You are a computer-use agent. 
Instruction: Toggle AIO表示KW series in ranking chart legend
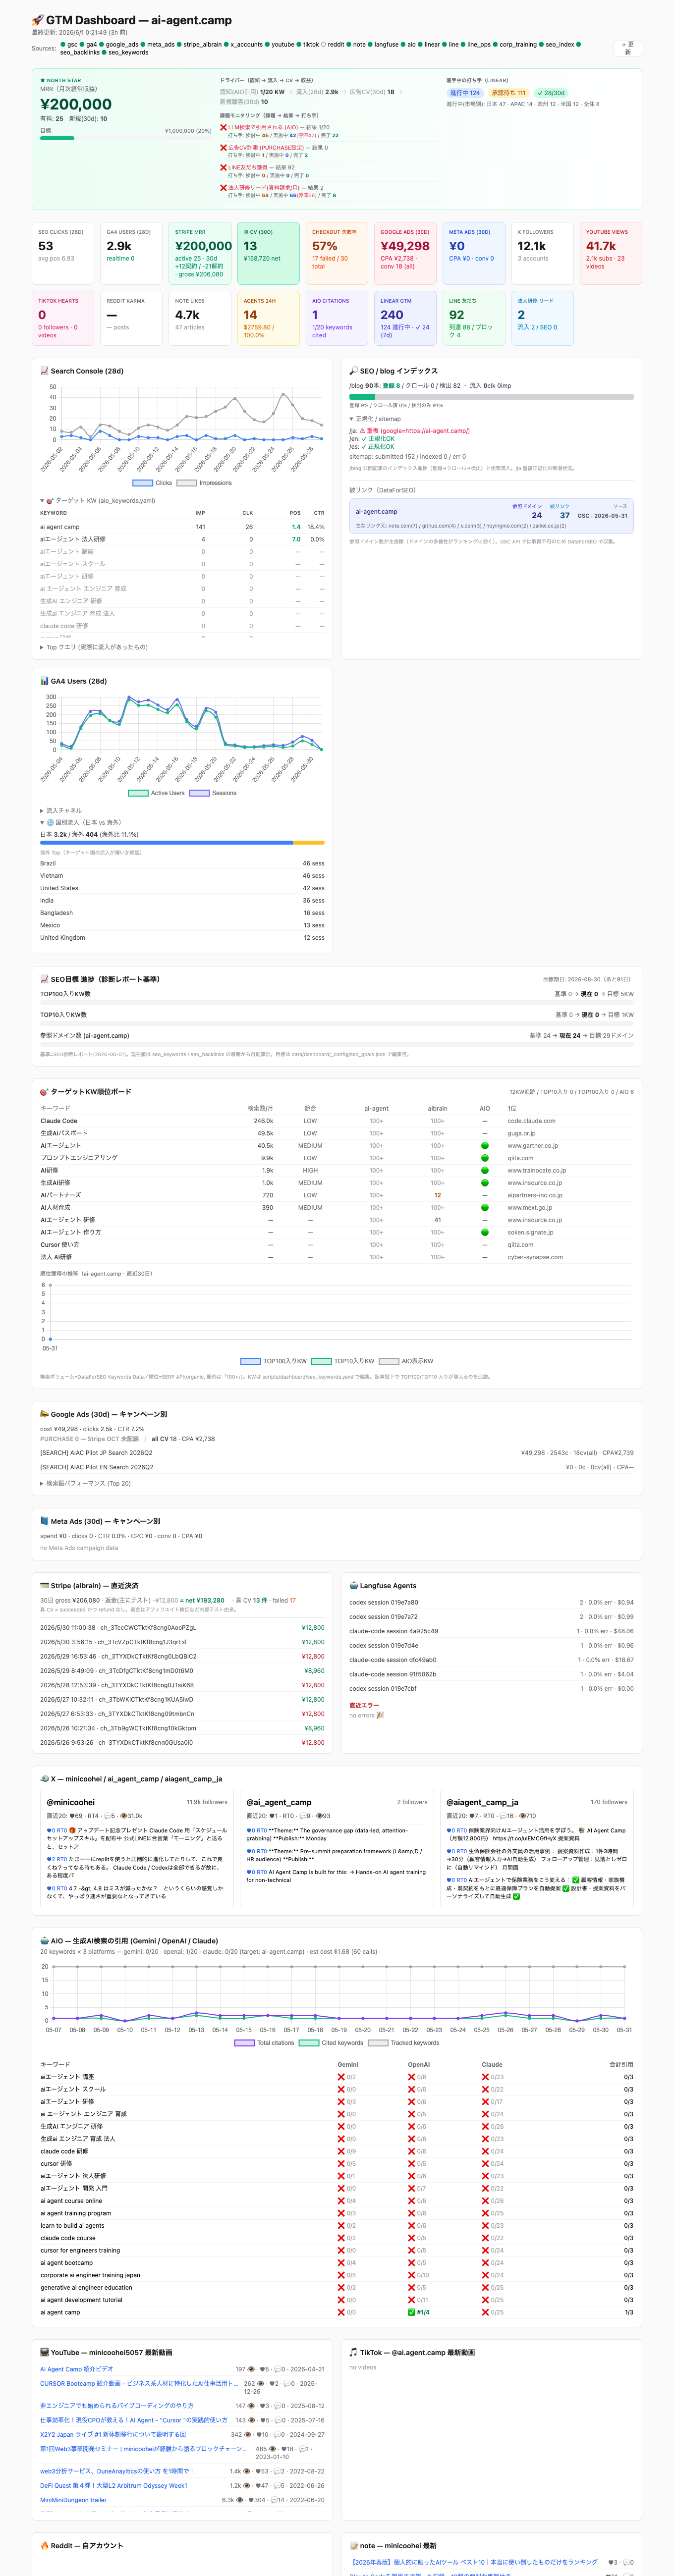click(406, 1361)
